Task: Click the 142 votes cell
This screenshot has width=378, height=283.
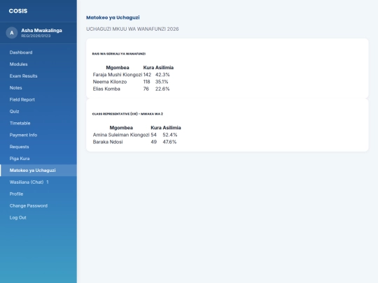Action: [x=147, y=75]
